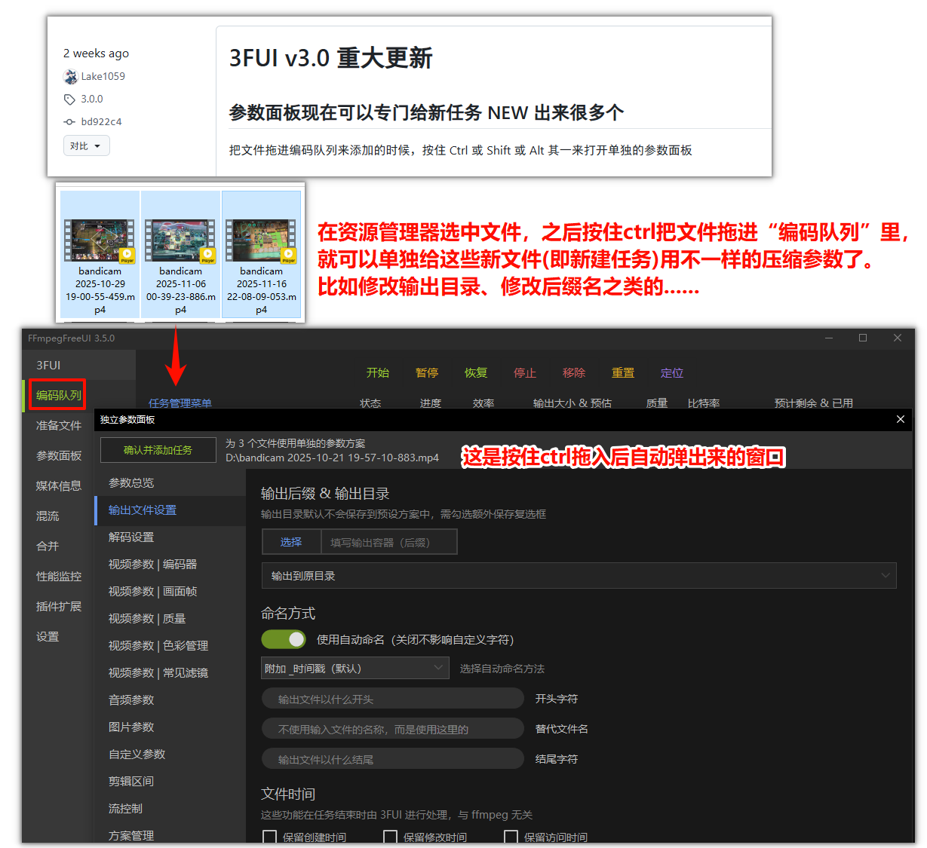This screenshot has height=848, width=927.
Task: Switch to the 混流 sidebar section
Action: [47, 516]
